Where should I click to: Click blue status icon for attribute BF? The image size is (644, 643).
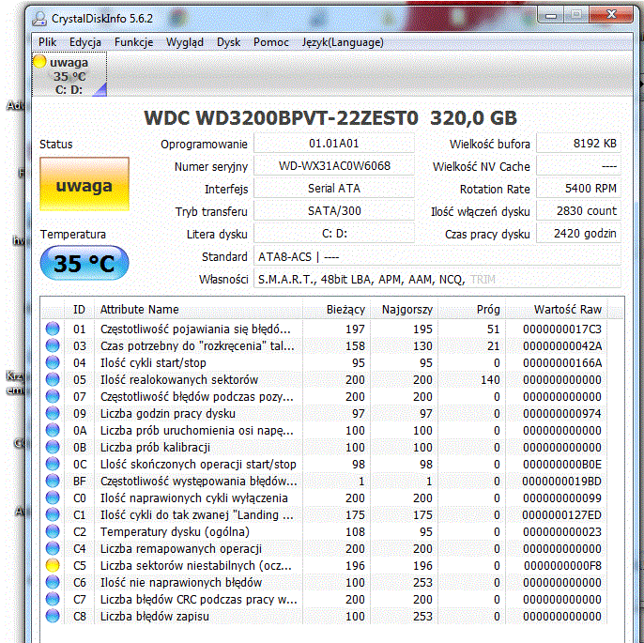click(53, 481)
